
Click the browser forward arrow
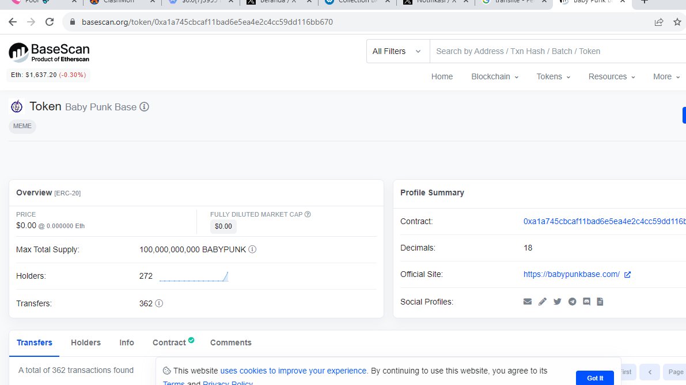pos(31,22)
